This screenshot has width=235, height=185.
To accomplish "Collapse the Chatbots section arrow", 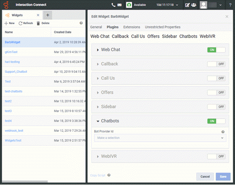I will tap(98, 121).
